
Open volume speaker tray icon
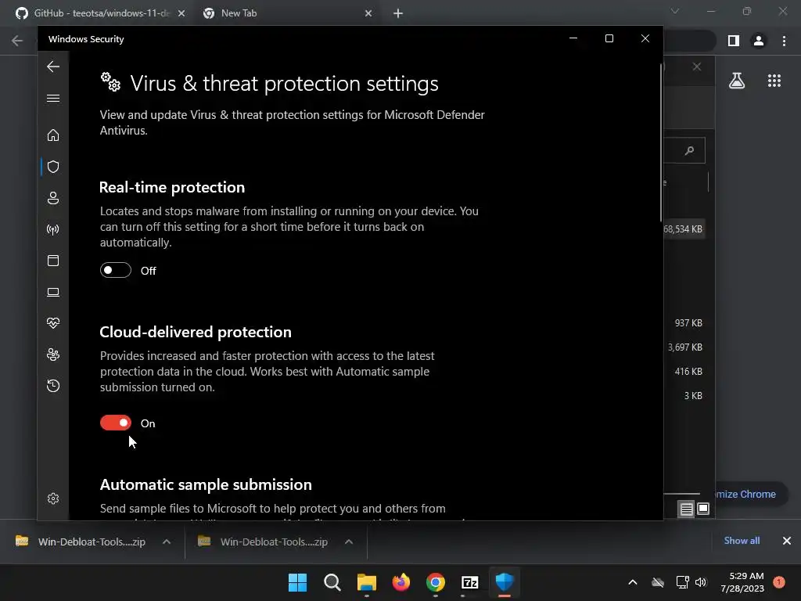coord(701,582)
